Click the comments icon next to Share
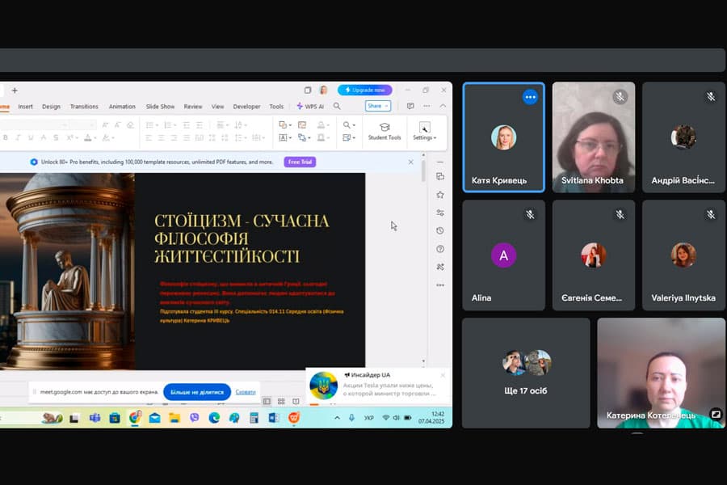Image resolution: width=727 pixels, height=485 pixels. tap(410, 106)
